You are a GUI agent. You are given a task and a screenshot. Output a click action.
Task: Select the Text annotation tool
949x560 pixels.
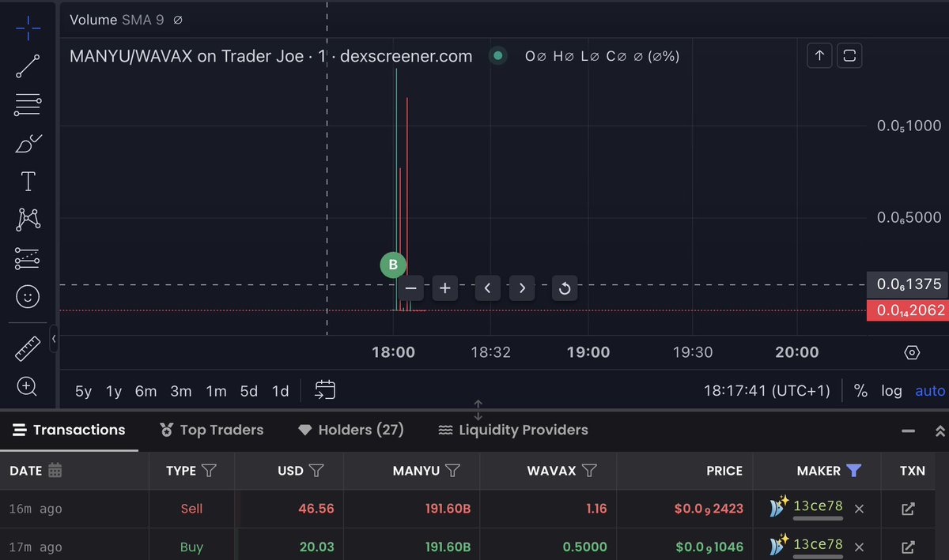(28, 182)
